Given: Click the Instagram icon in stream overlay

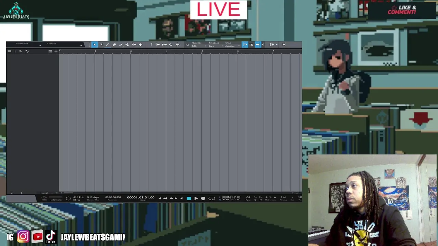Looking at the screenshot, I should click(x=23, y=236).
